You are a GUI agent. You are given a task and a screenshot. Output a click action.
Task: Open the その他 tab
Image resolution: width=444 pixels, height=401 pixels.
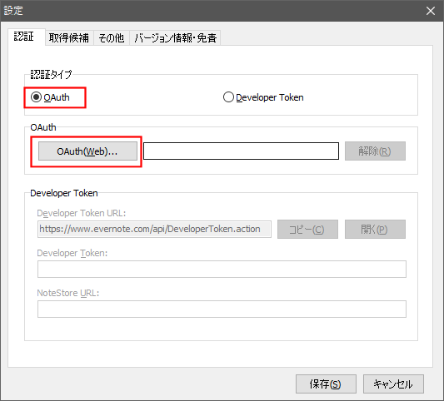pos(112,38)
